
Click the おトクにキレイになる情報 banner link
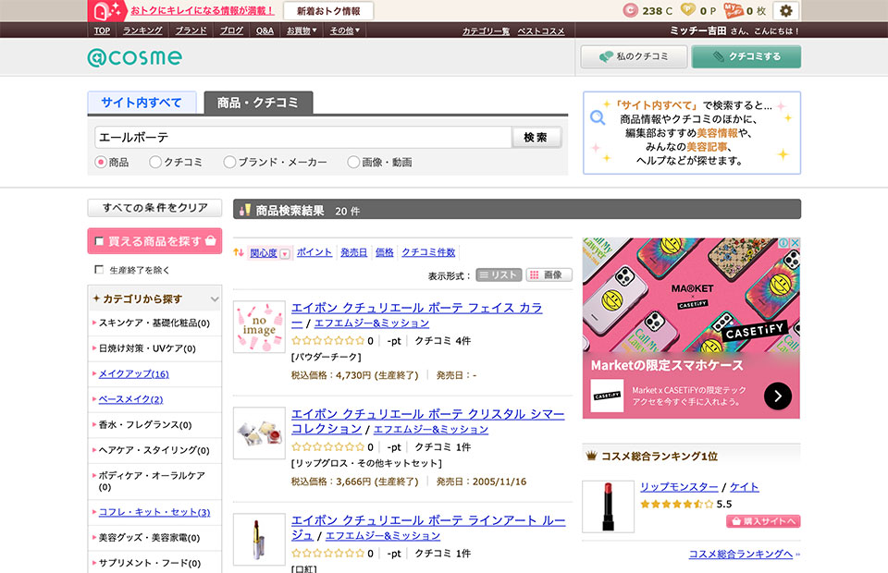203,11
